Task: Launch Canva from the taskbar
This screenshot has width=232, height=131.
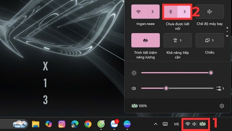Action: 127,124
